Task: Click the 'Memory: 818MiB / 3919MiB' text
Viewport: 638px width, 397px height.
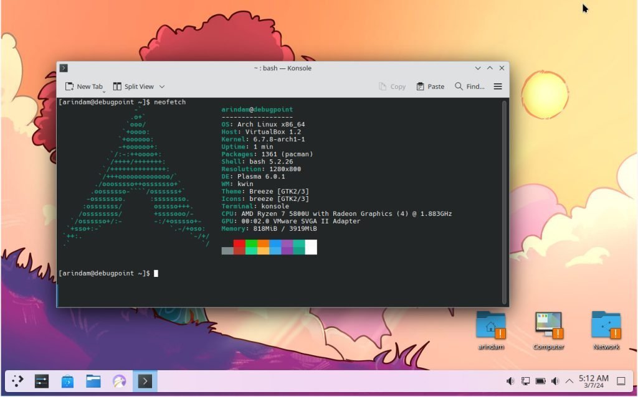Action: (269, 229)
